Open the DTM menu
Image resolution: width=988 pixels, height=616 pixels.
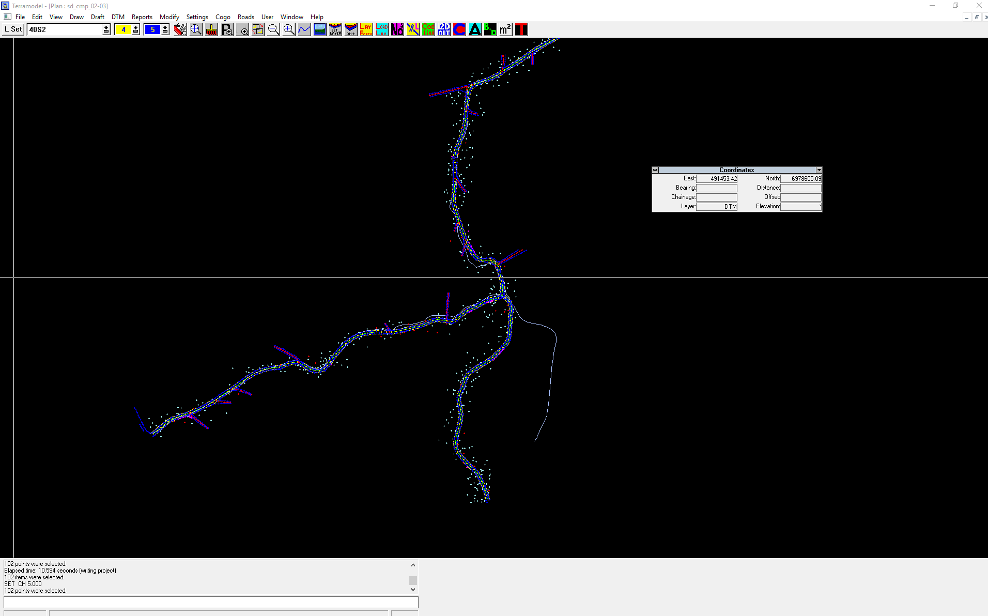coord(118,17)
